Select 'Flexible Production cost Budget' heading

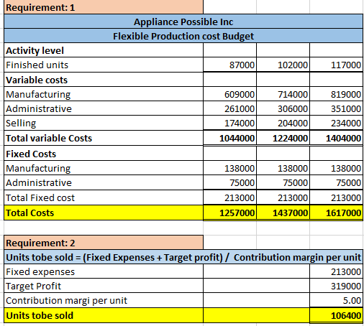pos(183,36)
